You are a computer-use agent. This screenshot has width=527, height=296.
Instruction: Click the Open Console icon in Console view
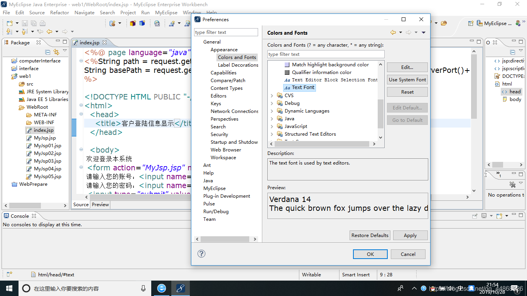click(x=499, y=216)
